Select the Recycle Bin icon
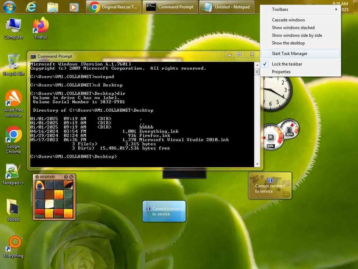The height and width of the screenshot is (269, 358). (14, 65)
